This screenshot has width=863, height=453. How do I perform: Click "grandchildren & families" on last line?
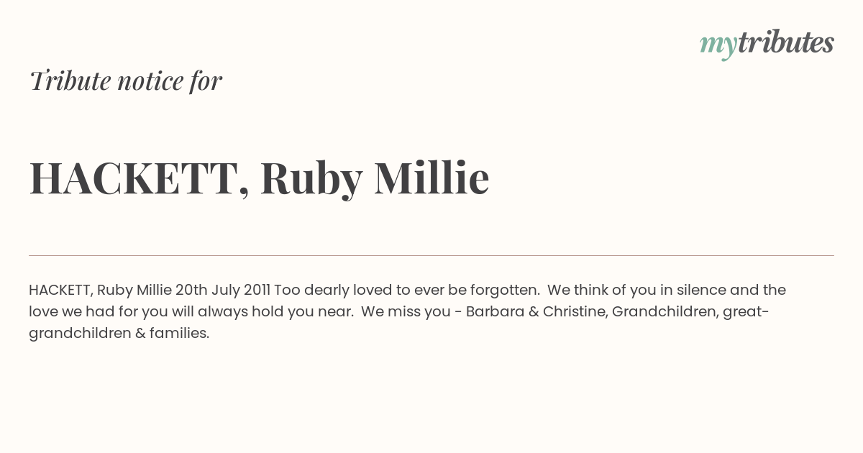(x=119, y=334)
